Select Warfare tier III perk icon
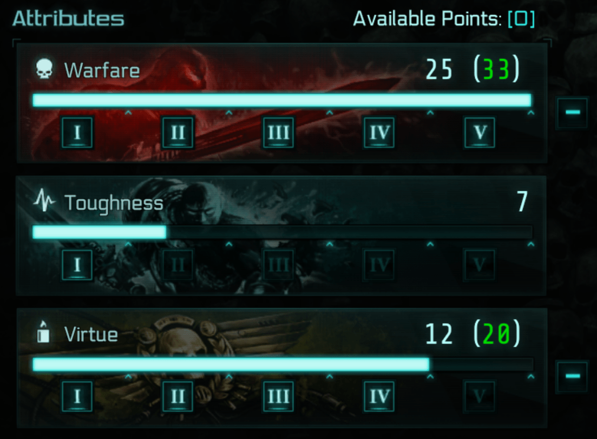This screenshot has width=597, height=439. click(x=278, y=133)
